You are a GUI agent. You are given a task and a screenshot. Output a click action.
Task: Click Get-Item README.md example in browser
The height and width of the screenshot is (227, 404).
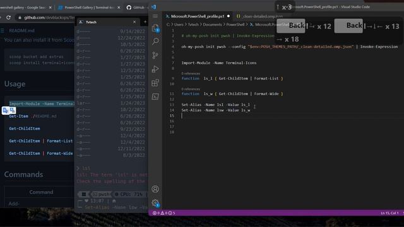coord(33,116)
